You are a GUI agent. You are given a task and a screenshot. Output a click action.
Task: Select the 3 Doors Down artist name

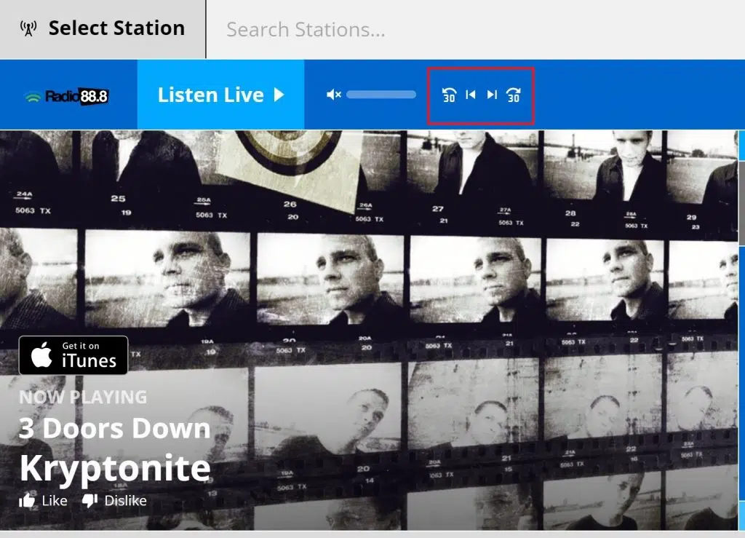114,429
